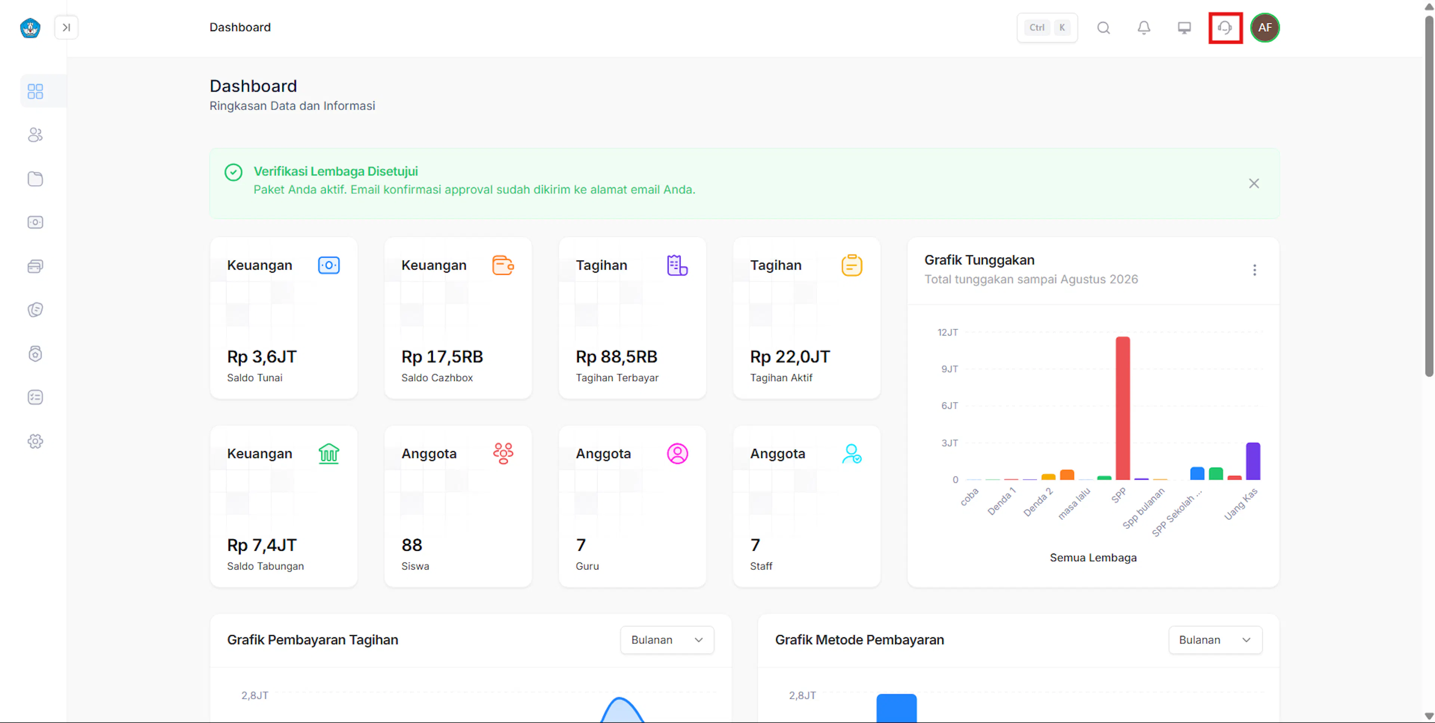Image resolution: width=1435 pixels, height=723 pixels.
Task: Click the 'Total tunggakan sampai Agustus 2026' text
Action: (x=1031, y=279)
